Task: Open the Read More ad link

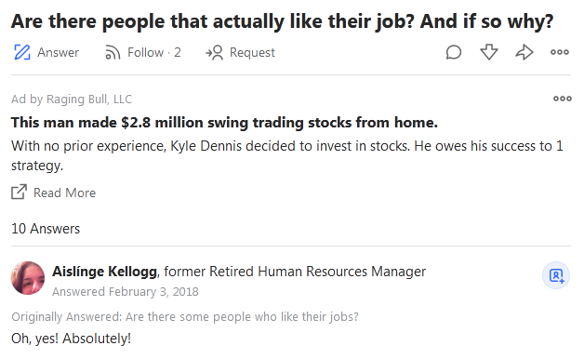Action: (x=64, y=193)
